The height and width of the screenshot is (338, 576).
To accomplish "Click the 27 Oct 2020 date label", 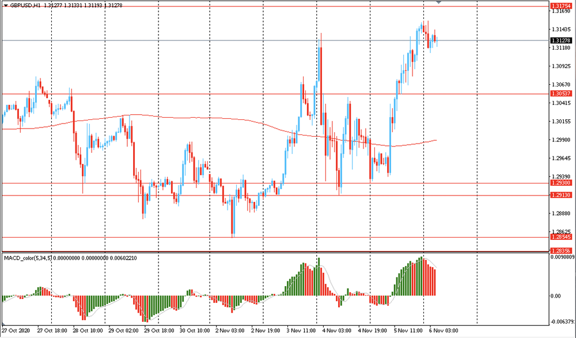I will point(14,331).
